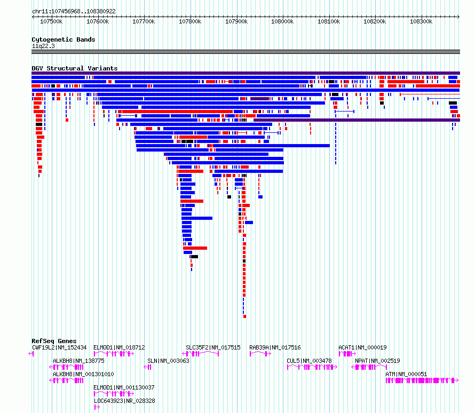
Task: Click the 108100k ruler tick label
Action: coord(329,21)
